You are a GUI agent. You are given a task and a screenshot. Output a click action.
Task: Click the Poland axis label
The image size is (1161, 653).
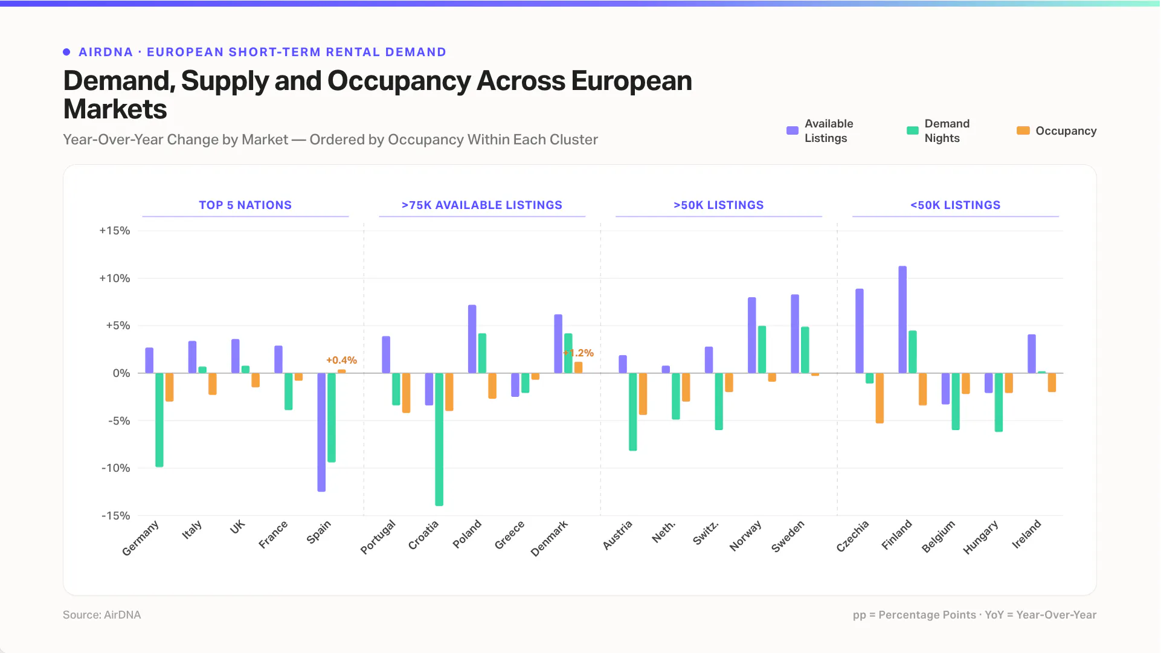click(467, 534)
